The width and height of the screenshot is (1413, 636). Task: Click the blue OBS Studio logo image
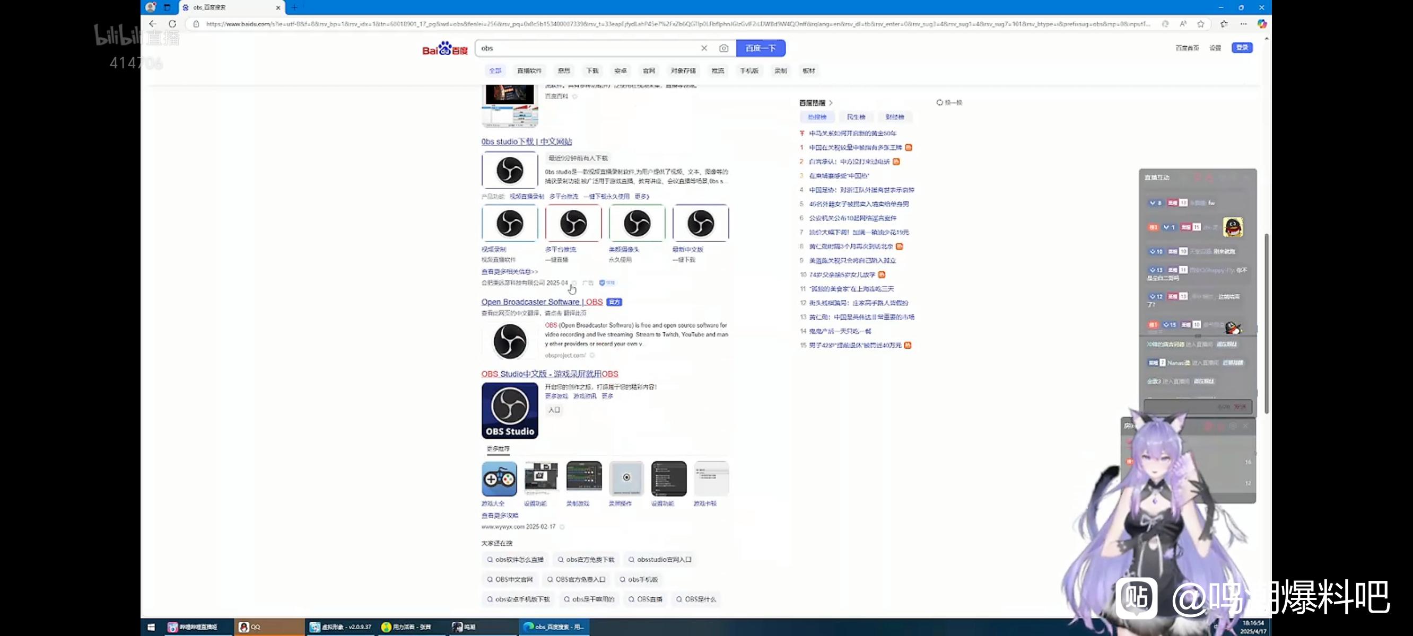tap(510, 411)
